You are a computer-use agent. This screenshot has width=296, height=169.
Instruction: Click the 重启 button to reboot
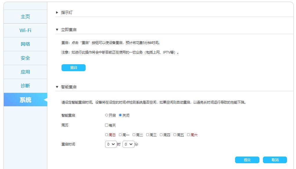[73, 67]
